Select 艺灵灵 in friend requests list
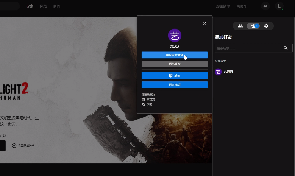The height and width of the screenshot is (176, 295). (x=228, y=72)
